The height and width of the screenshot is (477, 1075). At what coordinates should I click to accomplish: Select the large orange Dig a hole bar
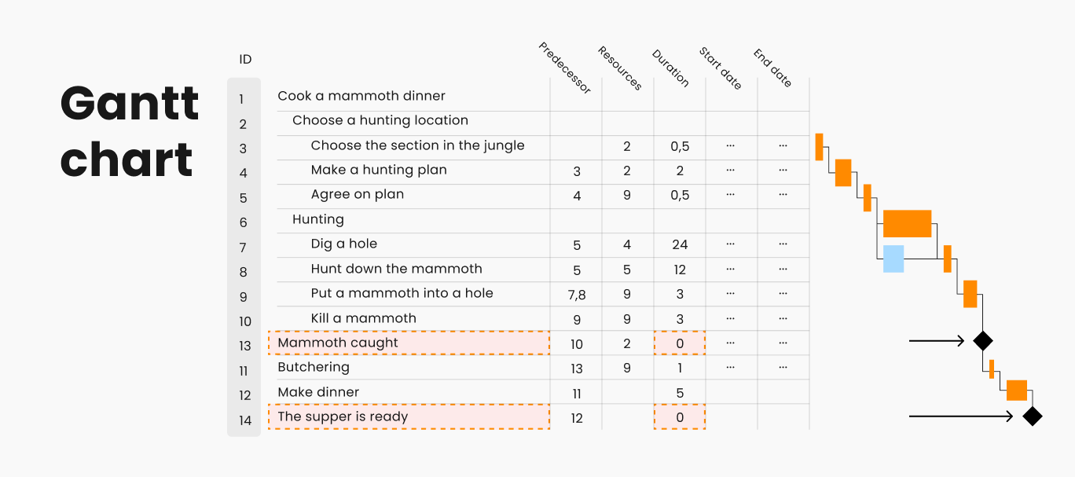(907, 224)
